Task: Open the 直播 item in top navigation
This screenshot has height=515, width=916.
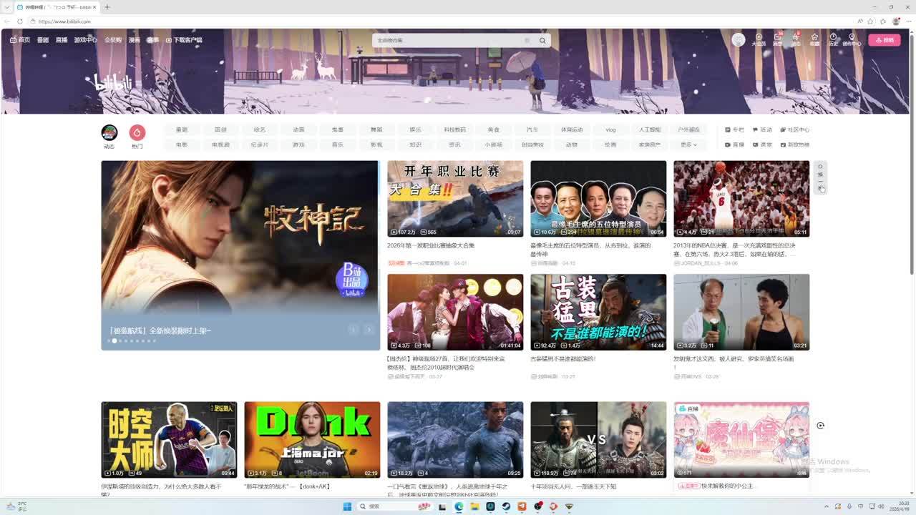Action: (x=62, y=40)
